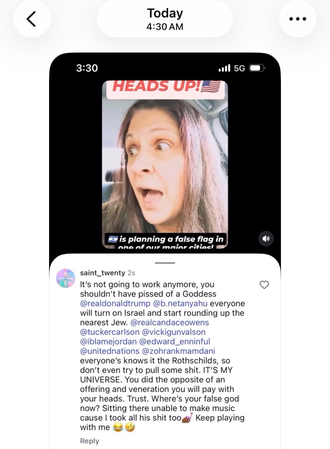The height and width of the screenshot is (449, 330).
Task: Click the saint_twenty username
Action: (x=102, y=273)
